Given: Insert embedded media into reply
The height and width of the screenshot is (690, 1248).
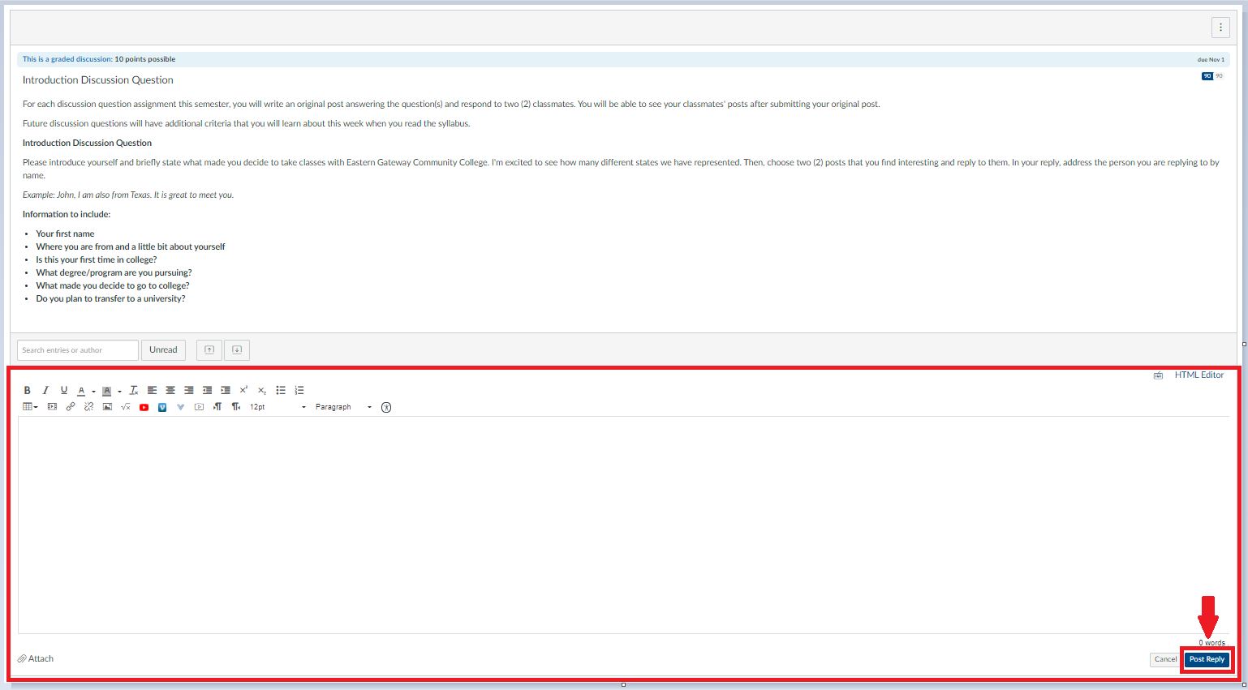Looking at the screenshot, I should (52, 407).
